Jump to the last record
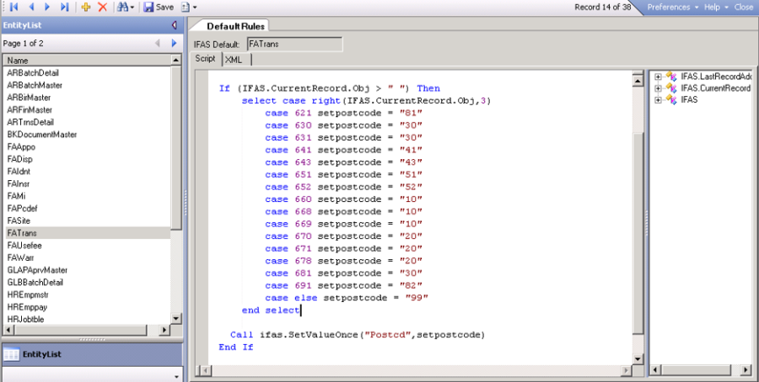This screenshot has height=382, width=759. 64,7
